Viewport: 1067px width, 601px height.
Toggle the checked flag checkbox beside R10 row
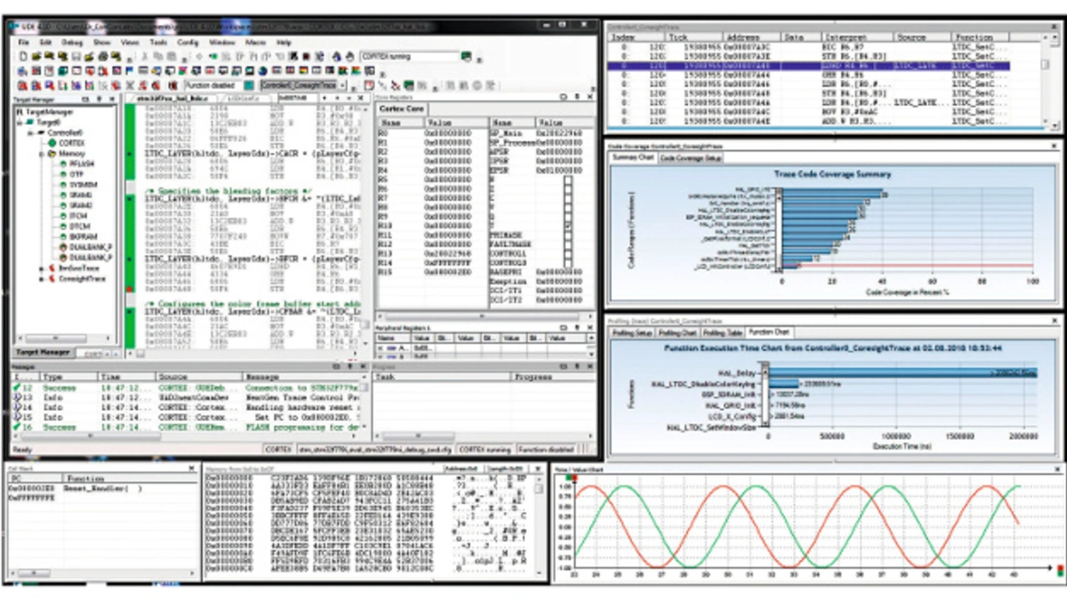568,225
